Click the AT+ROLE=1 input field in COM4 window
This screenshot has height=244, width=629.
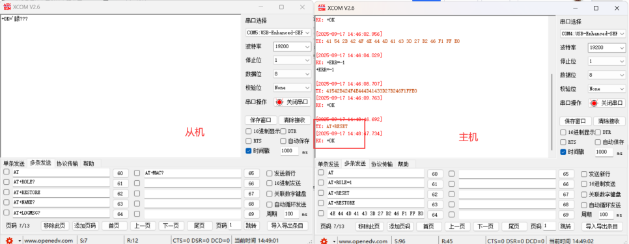tap(375, 183)
